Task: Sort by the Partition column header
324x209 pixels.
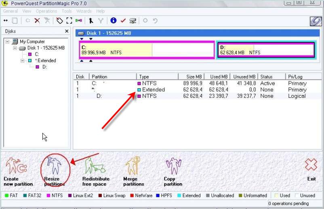Action: tap(113, 77)
